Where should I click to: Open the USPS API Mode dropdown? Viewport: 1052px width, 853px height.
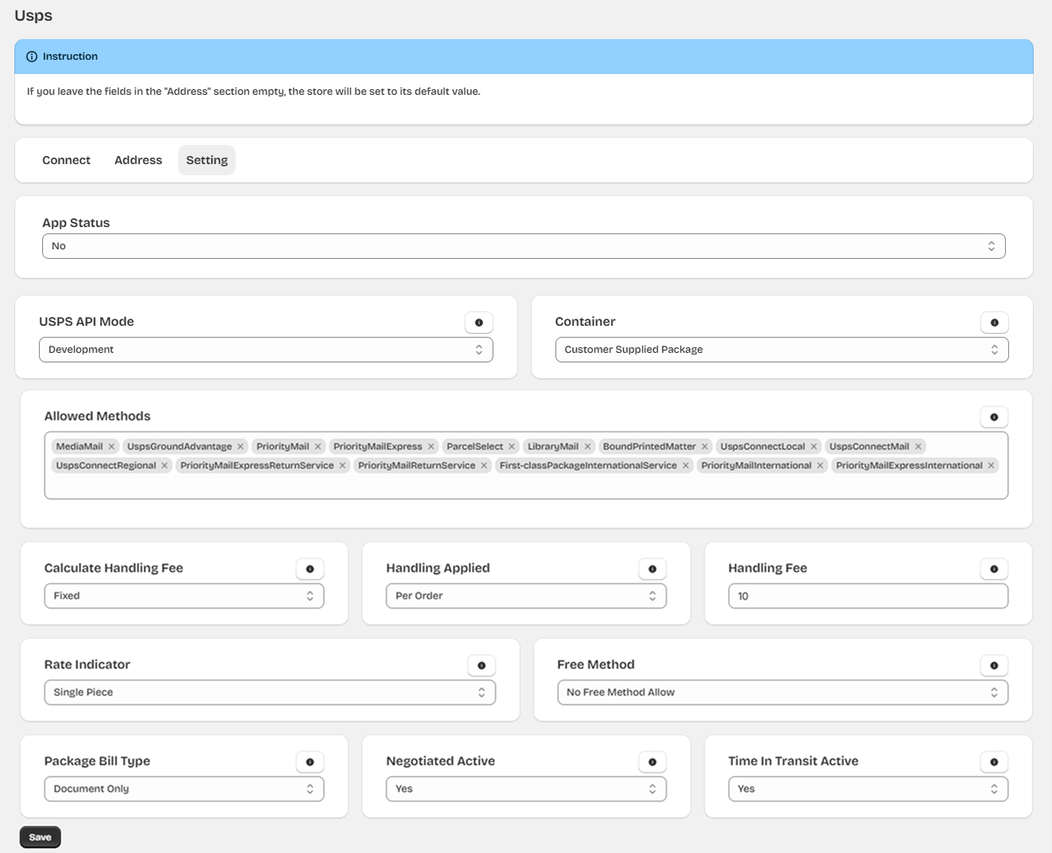point(266,350)
